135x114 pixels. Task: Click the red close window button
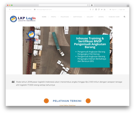(x=8, y=5)
